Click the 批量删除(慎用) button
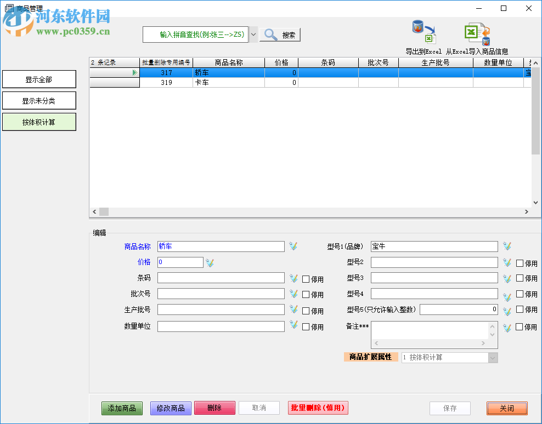Viewport: 542px width, 424px height. pos(318,408)
